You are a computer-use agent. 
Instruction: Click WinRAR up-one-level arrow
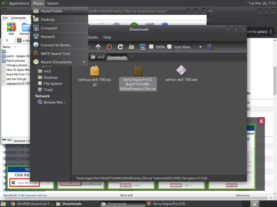(x=7, y=40)
